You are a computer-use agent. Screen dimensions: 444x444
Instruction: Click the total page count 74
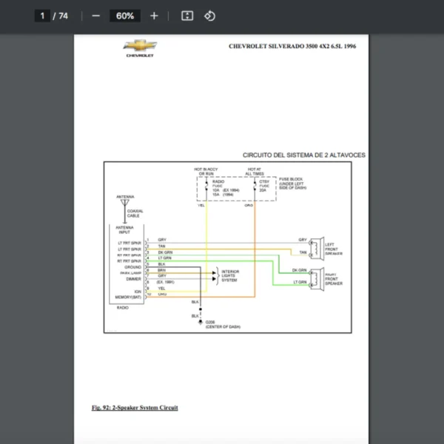tap(63, 16)
